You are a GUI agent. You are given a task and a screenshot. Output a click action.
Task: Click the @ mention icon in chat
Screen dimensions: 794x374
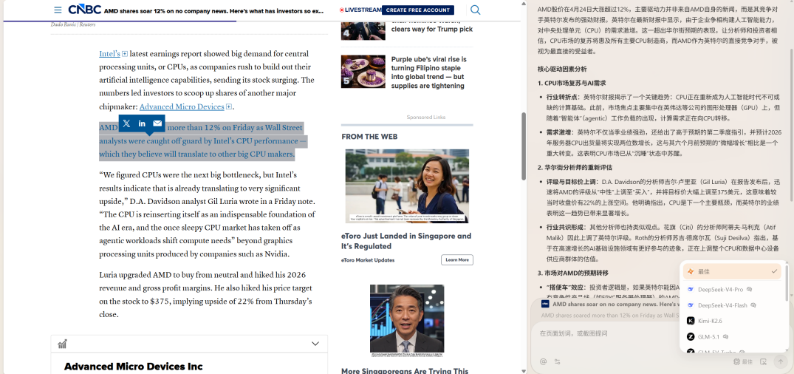click(543, 361)
